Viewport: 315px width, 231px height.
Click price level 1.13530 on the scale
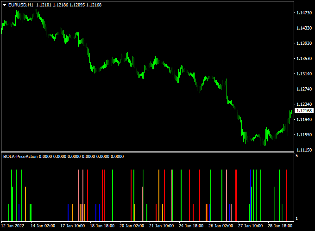(304, 59)
